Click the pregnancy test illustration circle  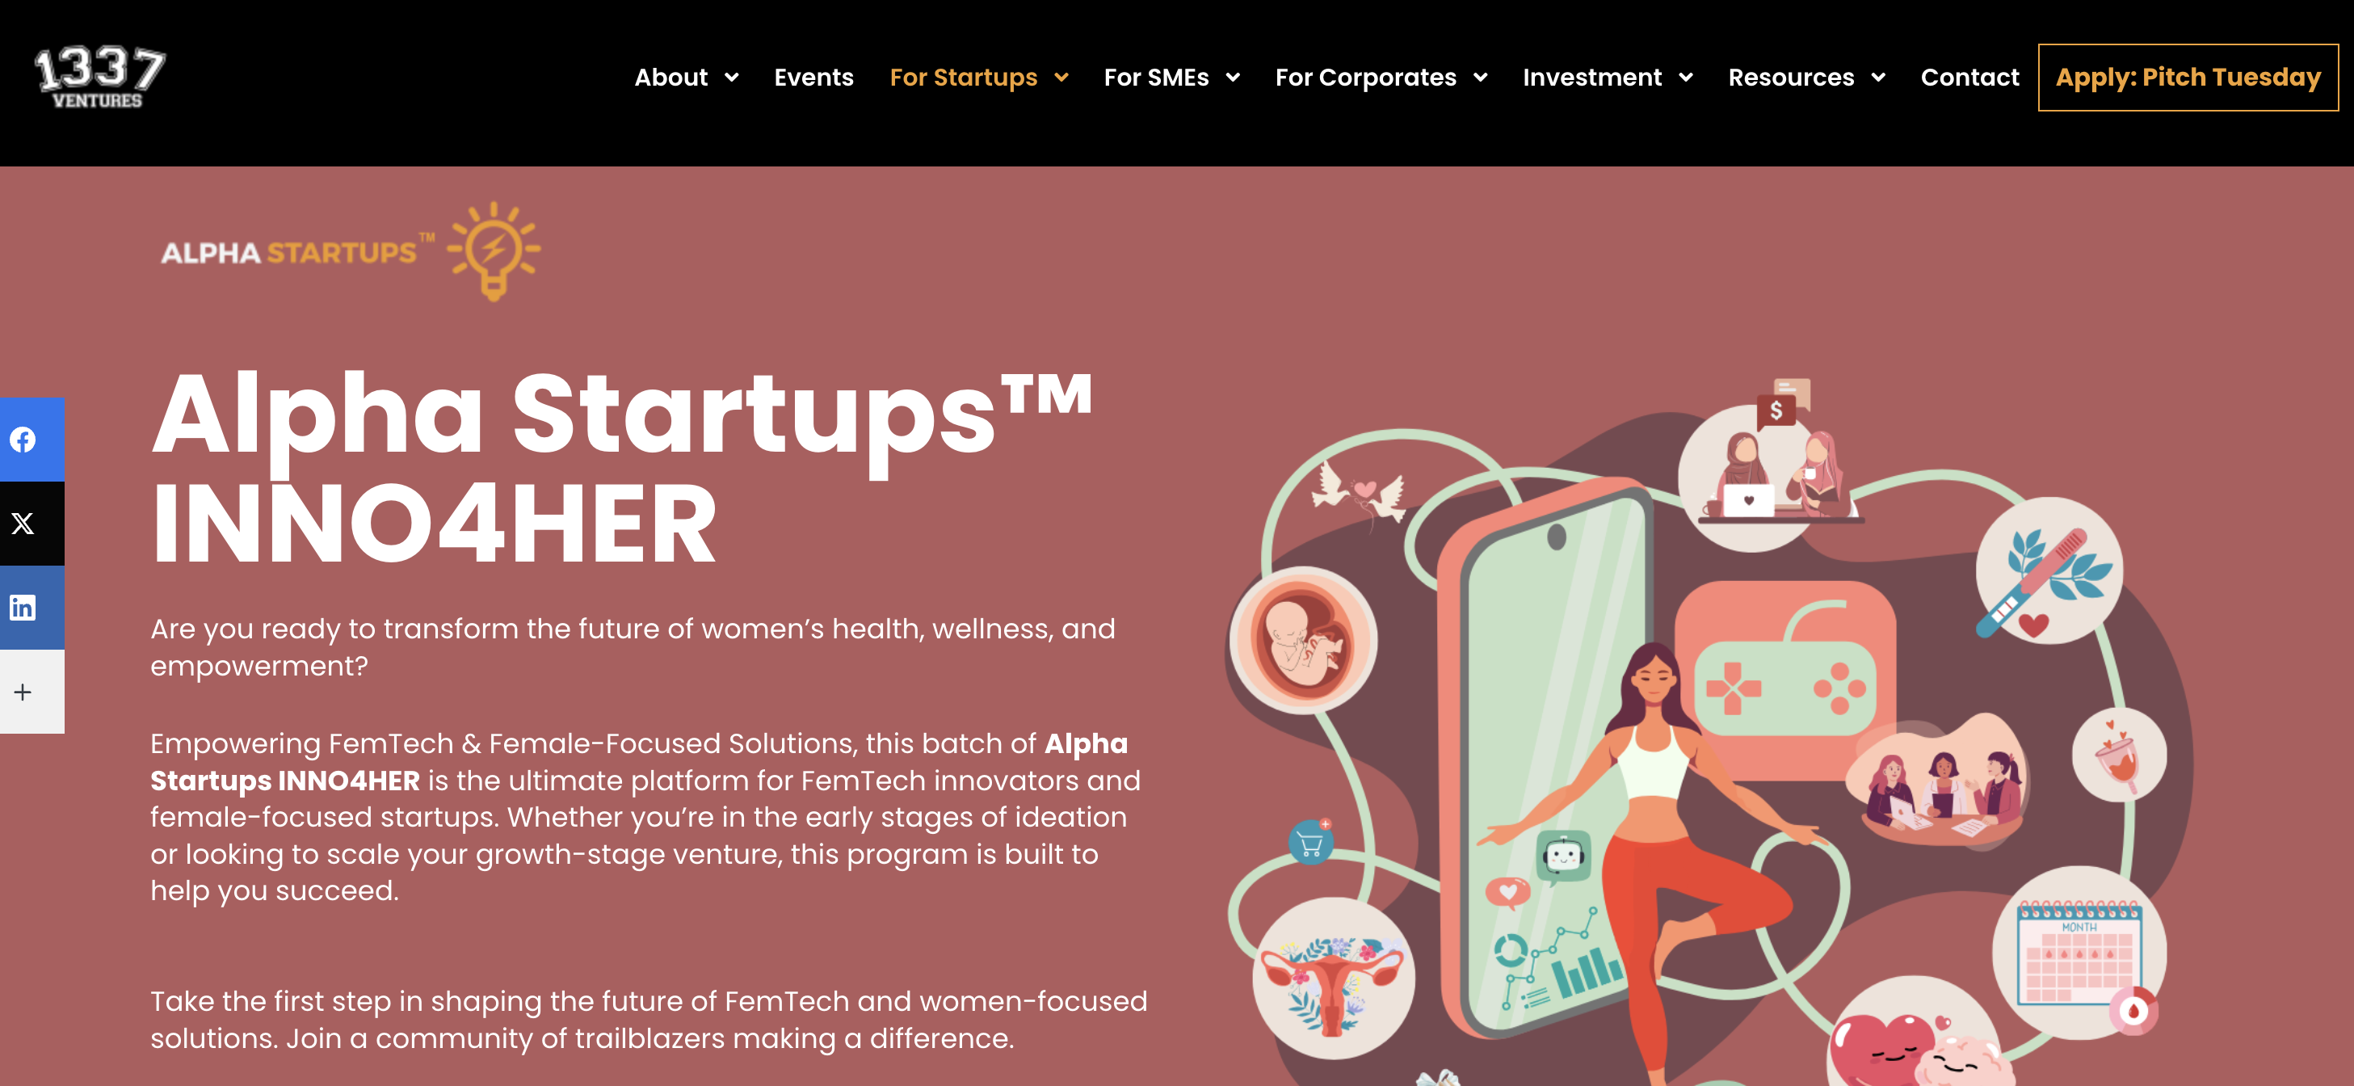[x=2049, y=570]
